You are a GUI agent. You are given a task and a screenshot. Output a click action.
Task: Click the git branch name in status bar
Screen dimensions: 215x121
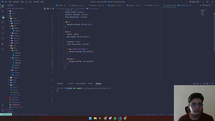[x=15, y=114]
